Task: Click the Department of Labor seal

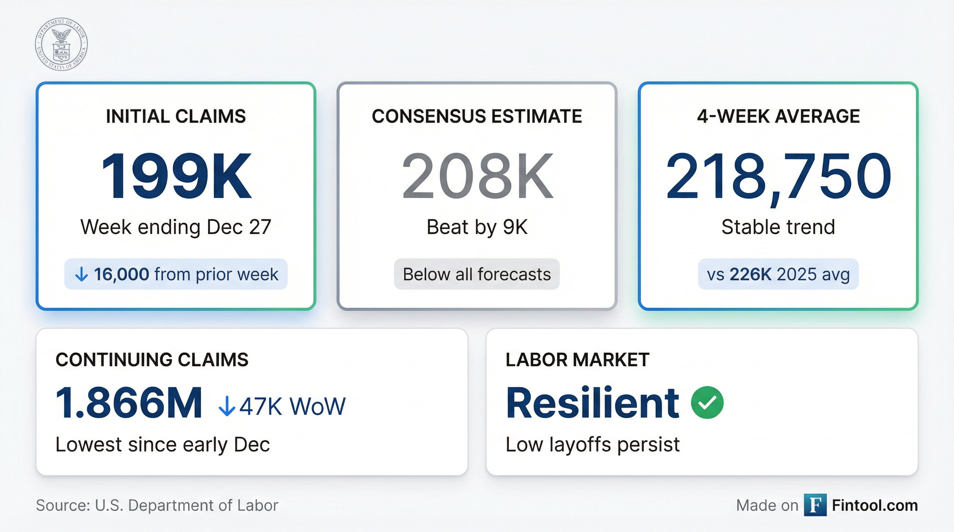Action: coord(61,44)
